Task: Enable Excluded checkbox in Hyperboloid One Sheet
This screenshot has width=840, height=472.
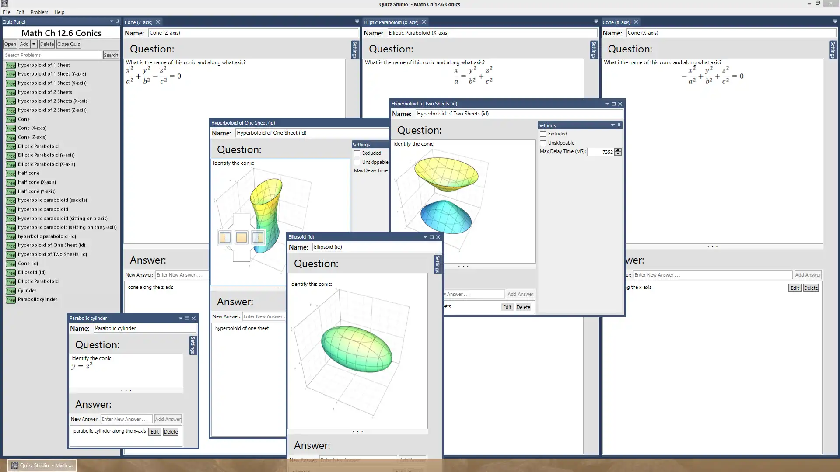Action: click(357, 153)
